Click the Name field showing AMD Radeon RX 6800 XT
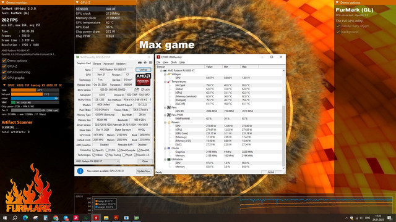 coord(113,70)
